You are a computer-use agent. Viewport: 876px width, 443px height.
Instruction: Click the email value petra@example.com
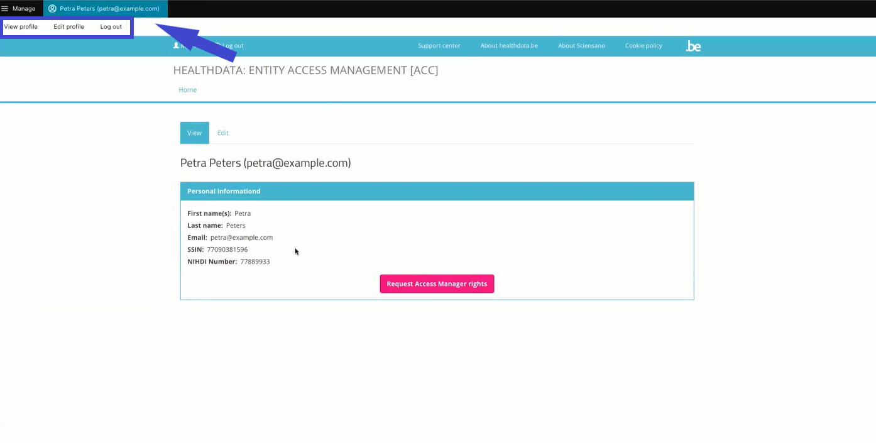pos(241,238)
